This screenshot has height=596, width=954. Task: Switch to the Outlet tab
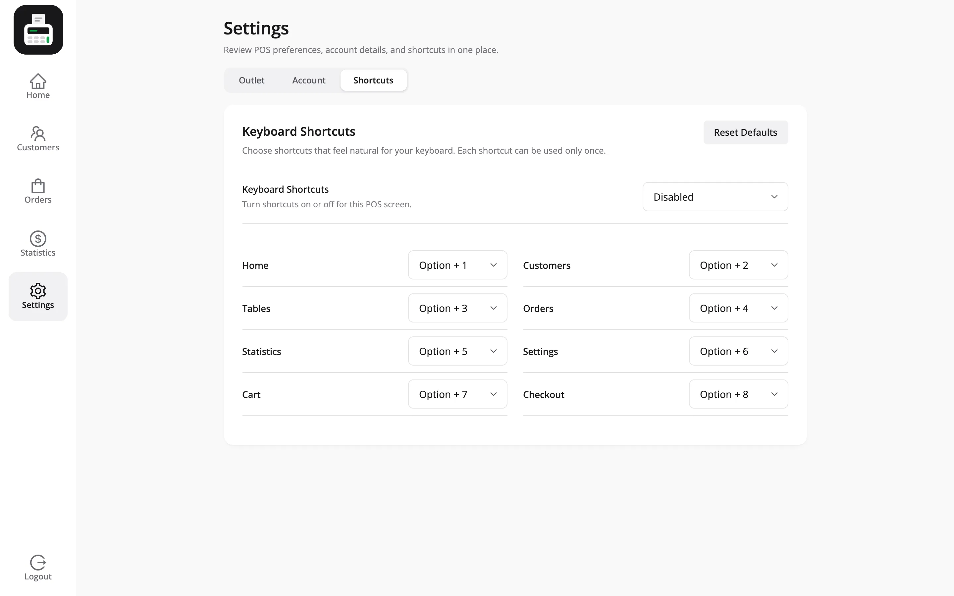point(251,80)
